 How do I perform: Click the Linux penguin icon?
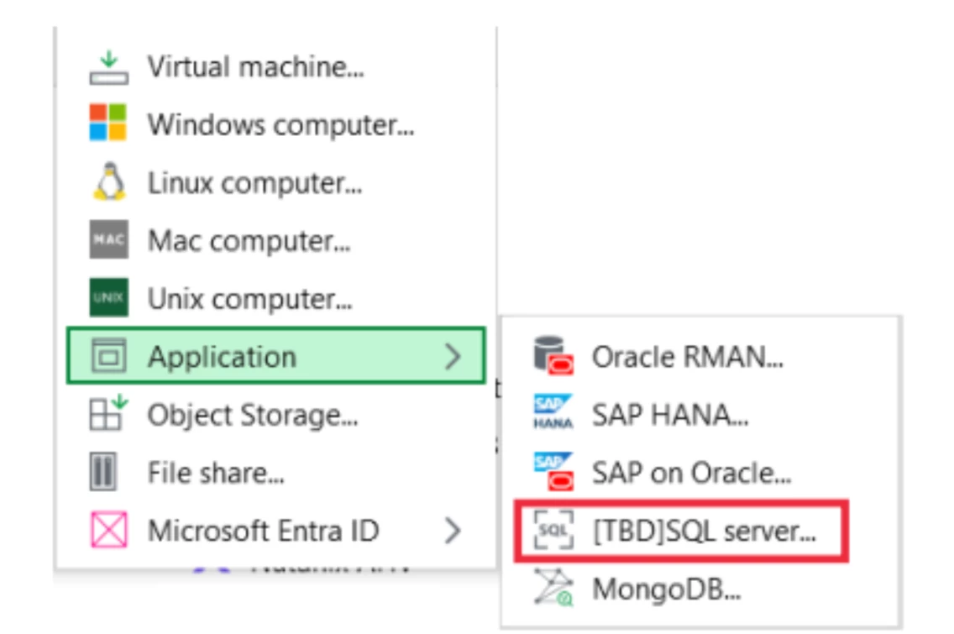coord(108,182)
